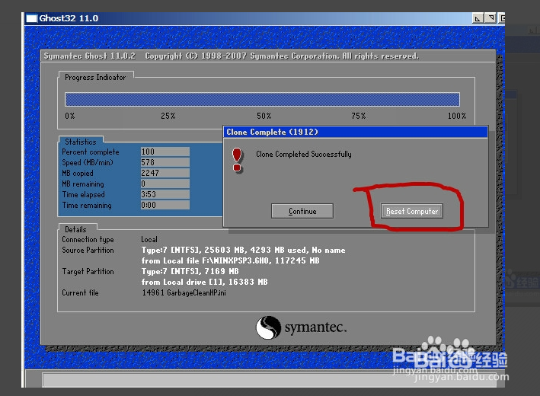Click the Symantec Ghost 11.0.2 copyright header
540x396 pixels.
(231, 56)
